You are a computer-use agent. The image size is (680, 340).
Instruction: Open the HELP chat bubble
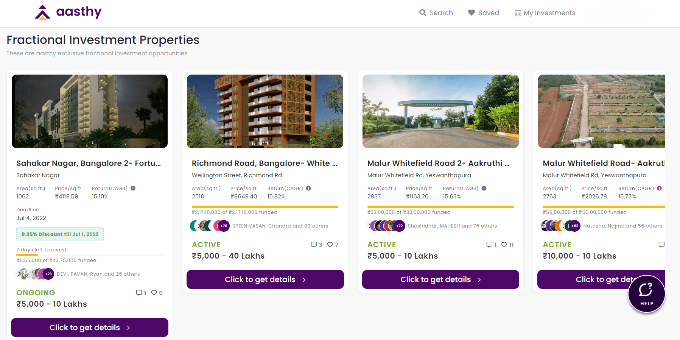pos(646,294)
